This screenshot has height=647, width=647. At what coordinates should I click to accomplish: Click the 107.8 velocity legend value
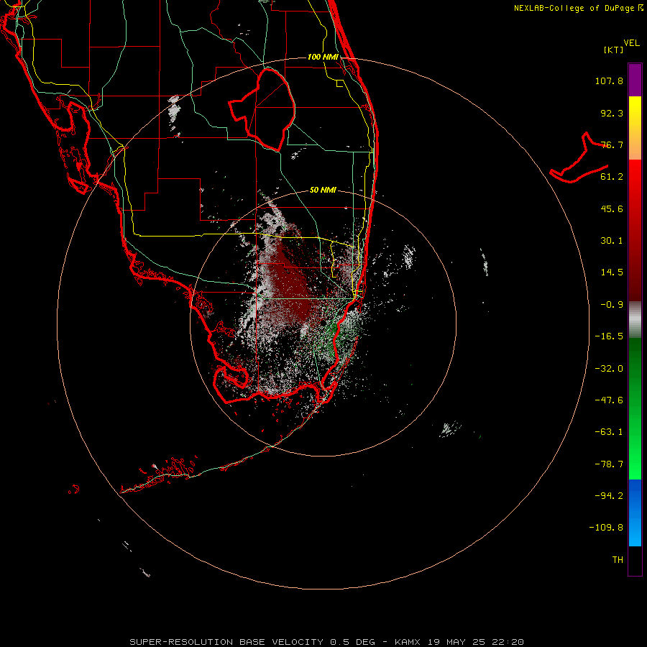click(609, 81)
